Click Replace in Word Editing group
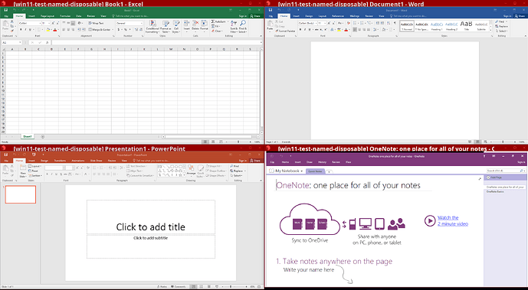 [x=501, y=26]
